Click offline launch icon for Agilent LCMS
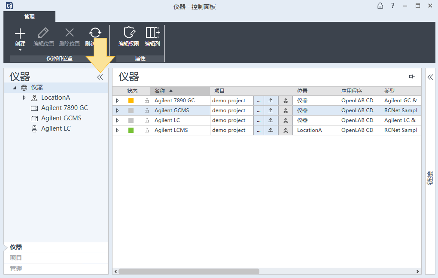The image size is (438, 278). tap(286, 130)
